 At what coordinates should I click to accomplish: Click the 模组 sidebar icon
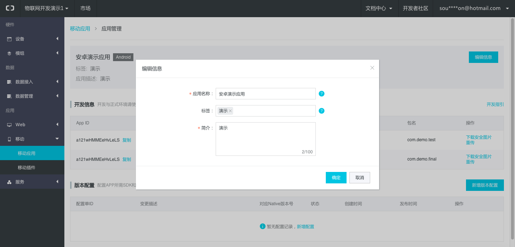click(9, 53)
